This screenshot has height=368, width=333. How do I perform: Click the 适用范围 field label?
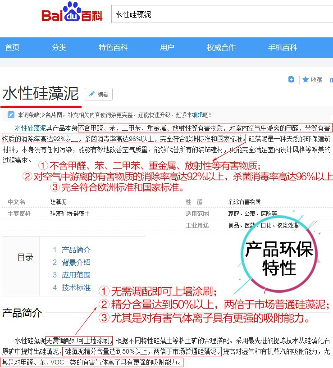click(197, 214)
